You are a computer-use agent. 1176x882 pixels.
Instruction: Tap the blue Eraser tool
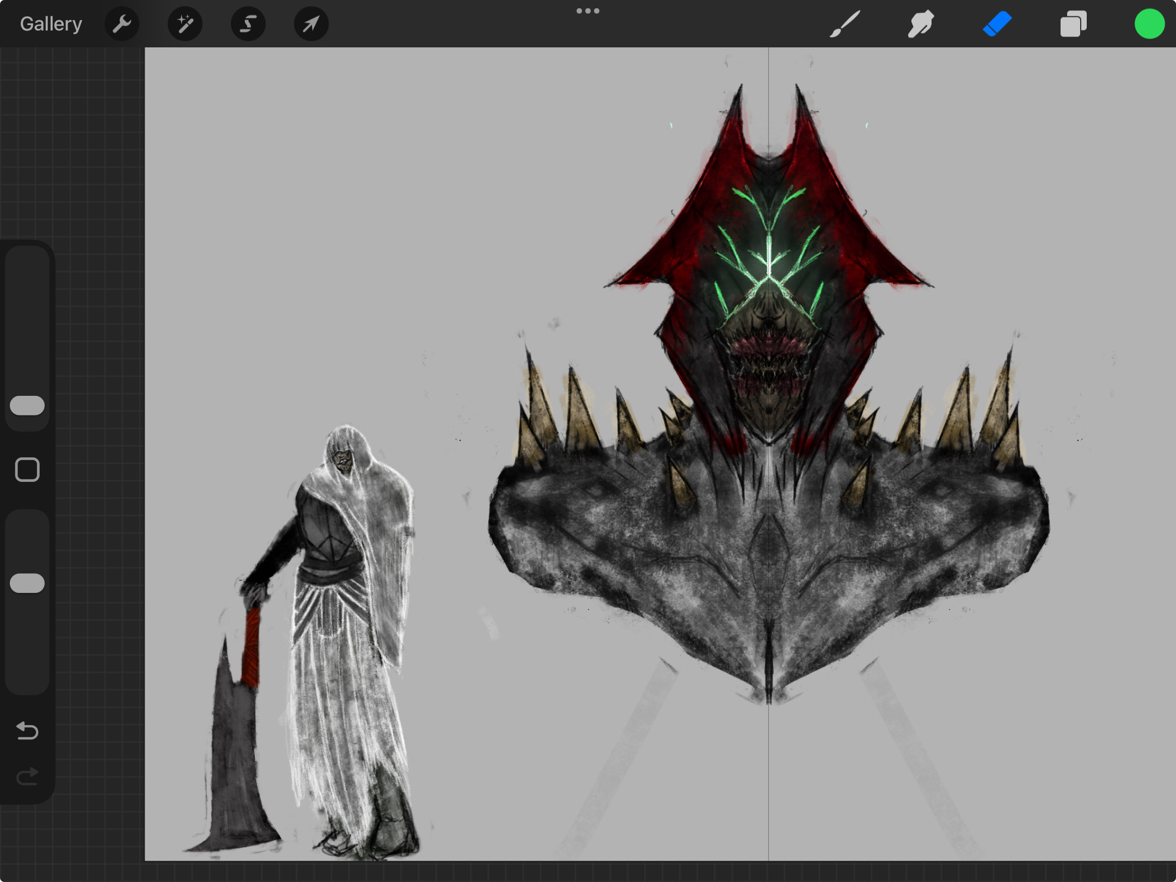[x=997, y=24]
